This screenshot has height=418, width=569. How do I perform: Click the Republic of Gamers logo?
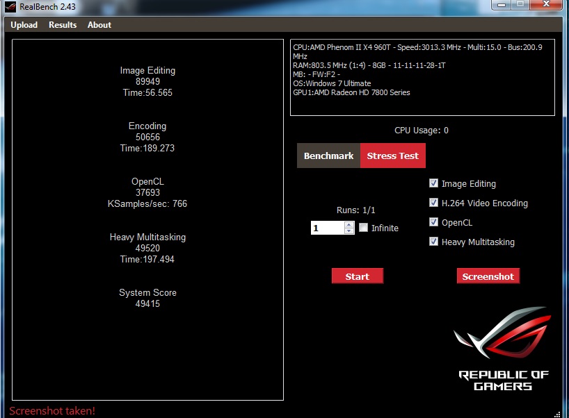(x=503, y=349)
